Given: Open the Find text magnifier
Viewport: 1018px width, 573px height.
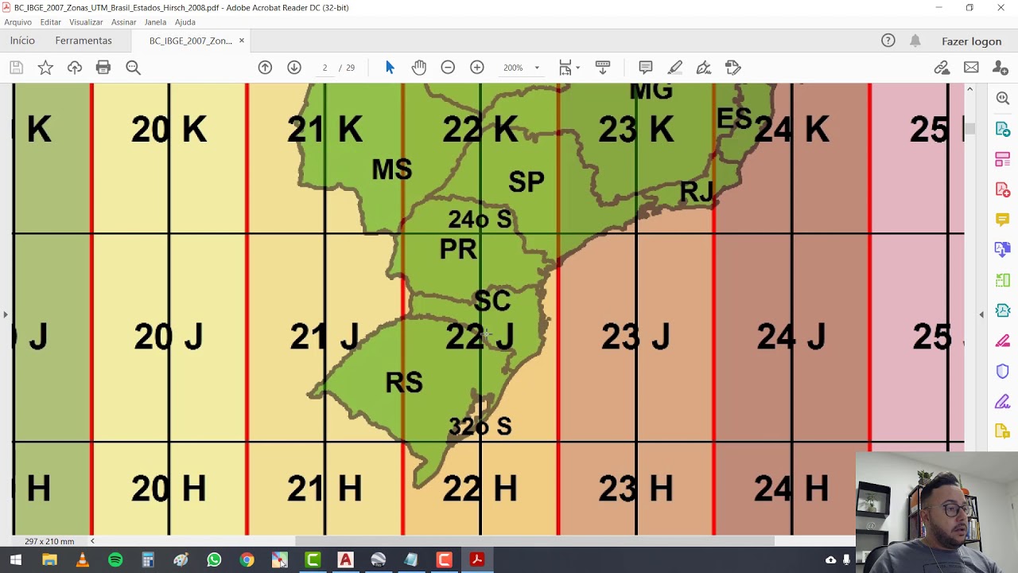Looking at the screenshot, I should coord(133,68).
